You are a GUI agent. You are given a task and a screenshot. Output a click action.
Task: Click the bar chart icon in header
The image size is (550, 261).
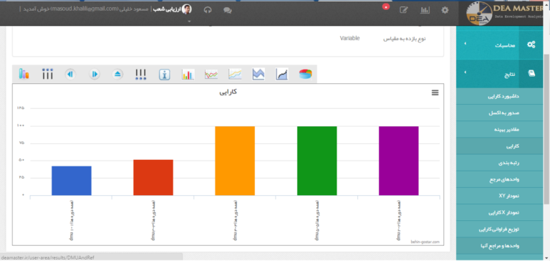425,10
